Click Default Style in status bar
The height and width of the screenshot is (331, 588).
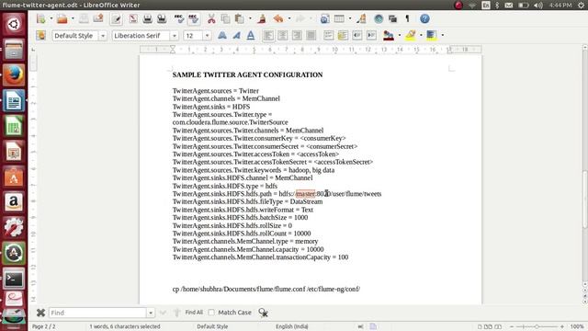click(x=212, y=326)
